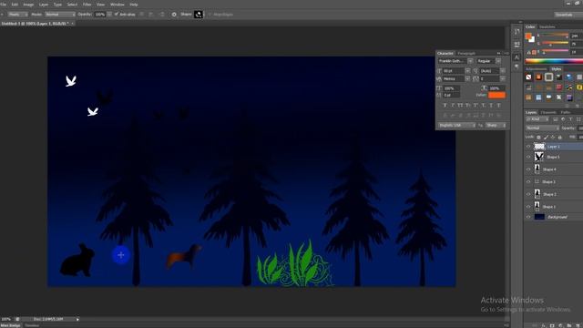
Task: Open the Metrics kerning dropdown
Action: (x=467, y=79)
